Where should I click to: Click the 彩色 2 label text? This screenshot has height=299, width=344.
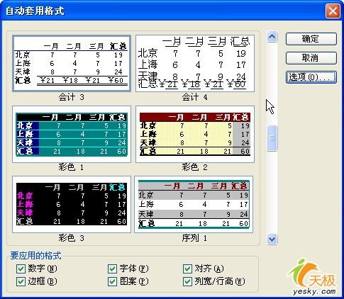[x=195, y=167]
